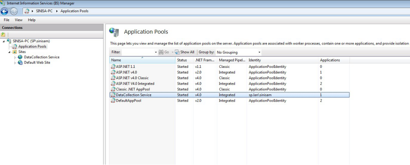Click v1.1 framework cell of ASP.NET 1.1
Image resolution: width=410 pixels, height=165 pixels.
pos(198,67)
